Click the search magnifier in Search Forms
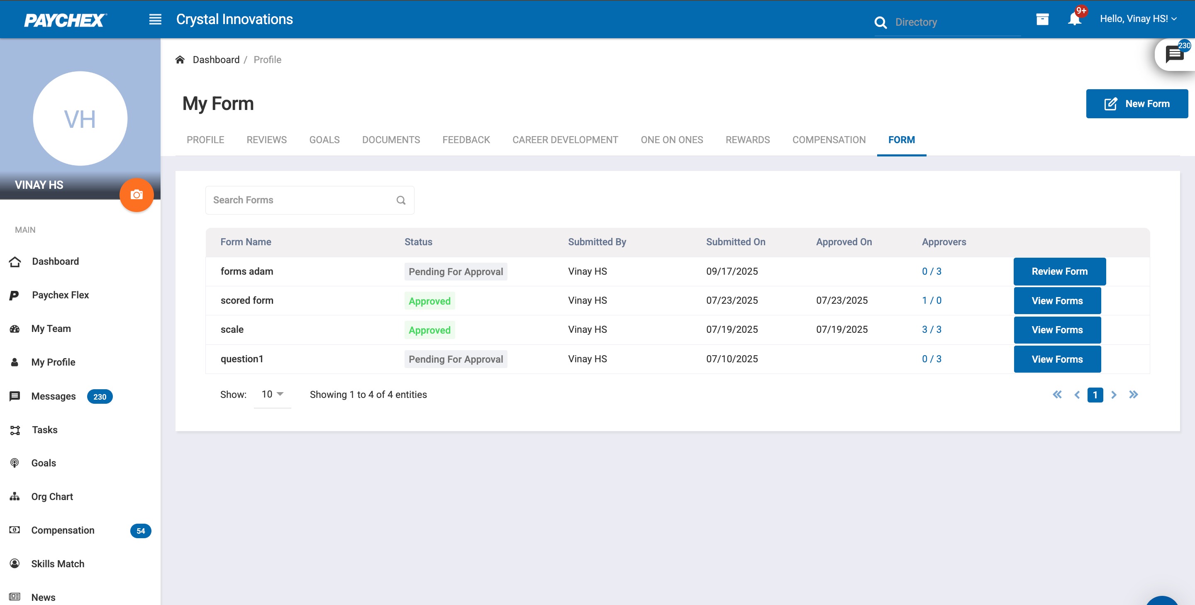This screenshot has width=1195, height=605. [x=401, y=200]
